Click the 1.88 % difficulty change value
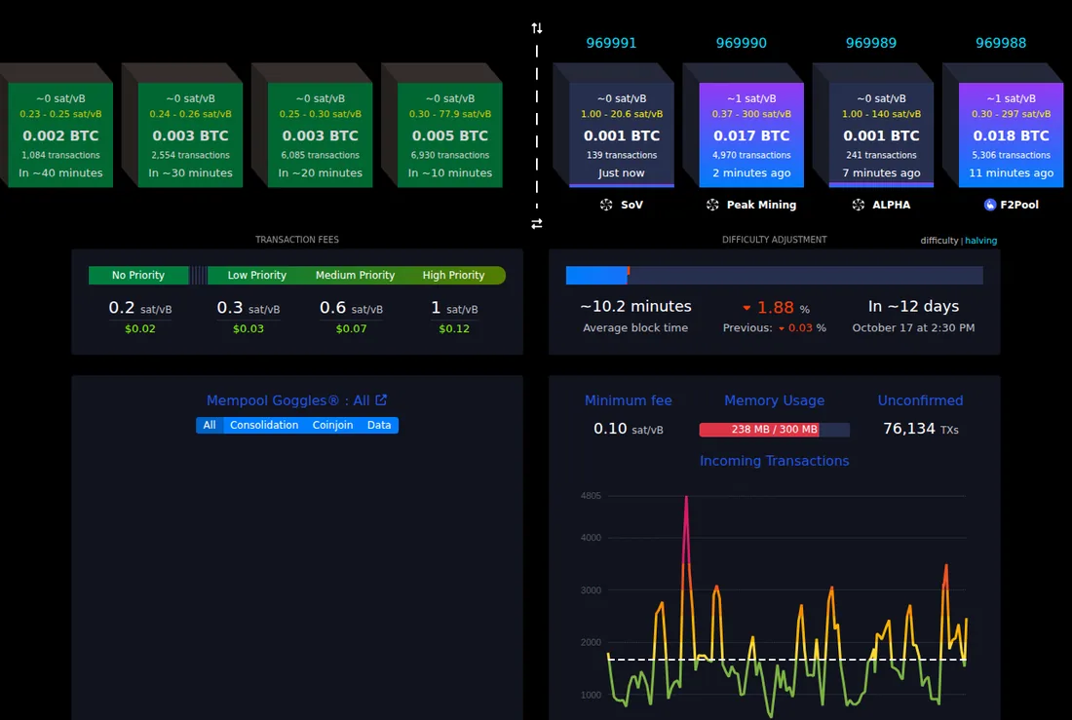1072x720 pixels. (776, 308)
